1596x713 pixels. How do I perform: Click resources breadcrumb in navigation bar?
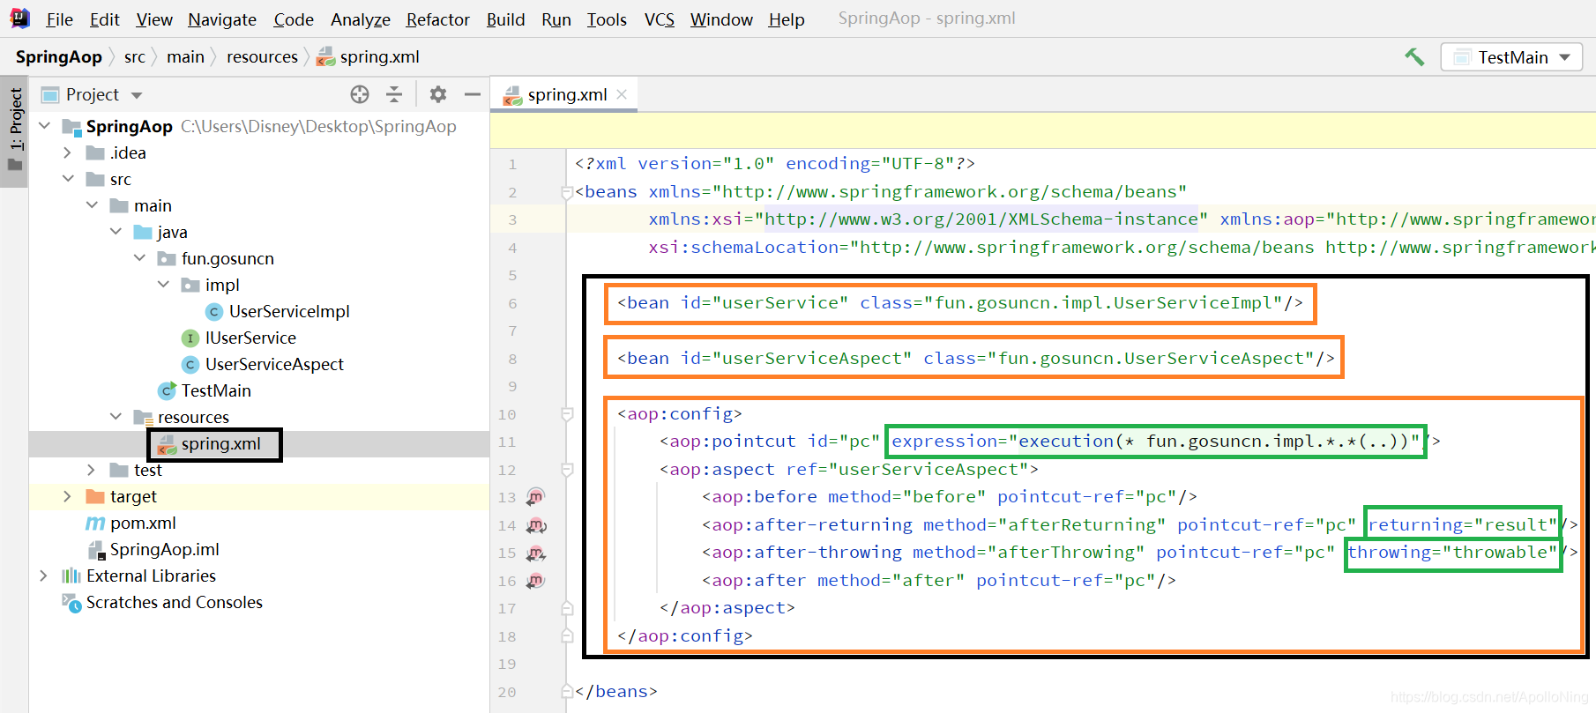262,57
